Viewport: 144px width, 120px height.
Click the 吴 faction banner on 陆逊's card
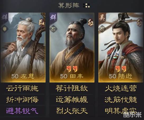[x=102, y=18]
